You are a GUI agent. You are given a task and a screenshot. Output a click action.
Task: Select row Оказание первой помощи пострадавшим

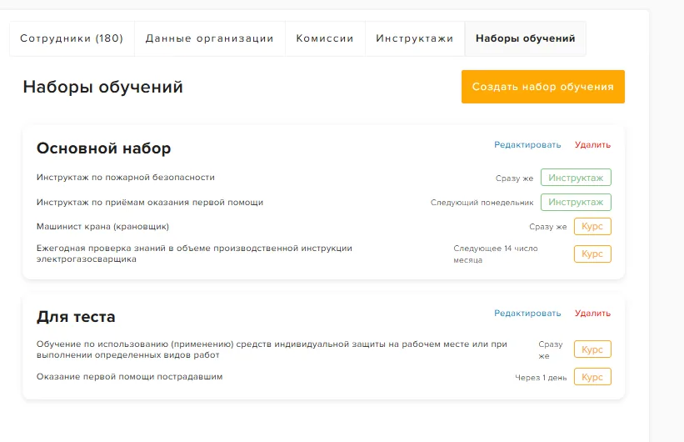[324, 376]
